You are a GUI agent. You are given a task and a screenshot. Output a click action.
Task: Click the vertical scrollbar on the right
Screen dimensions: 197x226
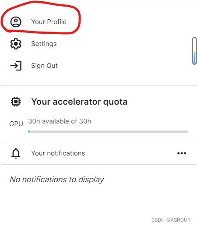coord(194,51)
